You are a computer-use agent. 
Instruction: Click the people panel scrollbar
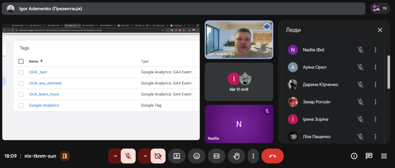coord(389,72)
